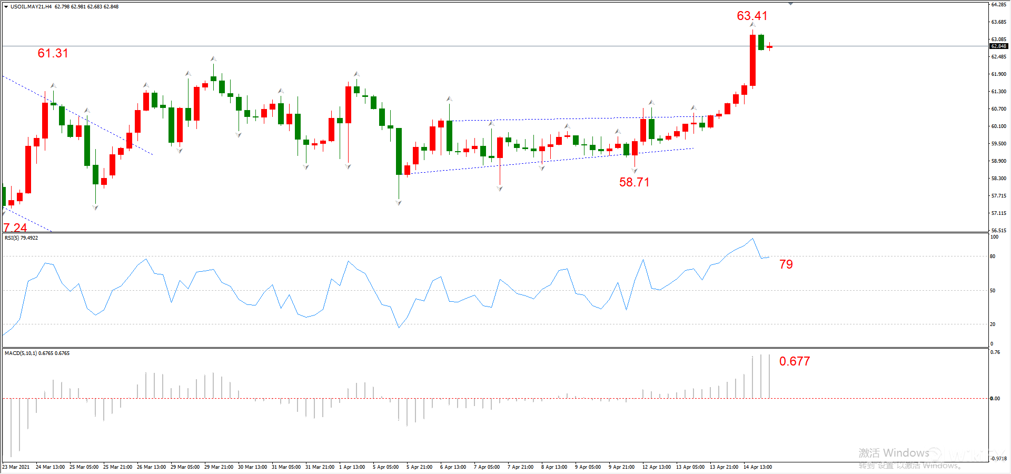1011x474 pixels.
Task: Click the tall red breakout candle near 63.41
Action: coord(753,60)
